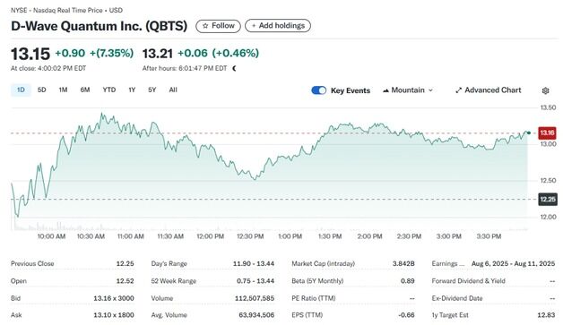563x325 pixels.
Task: Toggle the Key Events switch
Action: 319,90
